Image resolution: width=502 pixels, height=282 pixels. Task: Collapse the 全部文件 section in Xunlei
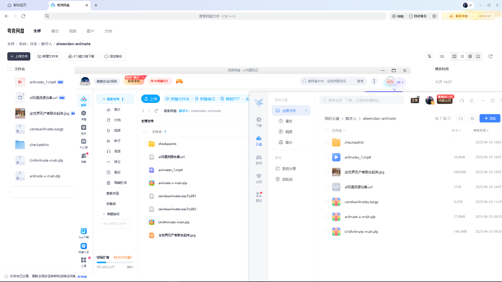306,110
